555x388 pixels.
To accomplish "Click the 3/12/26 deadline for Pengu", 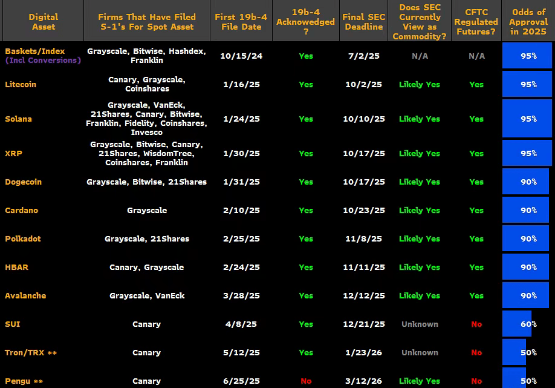I will click(363, 381).
